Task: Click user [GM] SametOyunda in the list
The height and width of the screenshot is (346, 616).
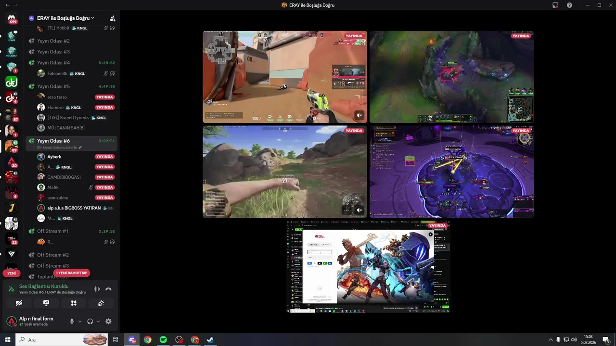Action: 76,118
